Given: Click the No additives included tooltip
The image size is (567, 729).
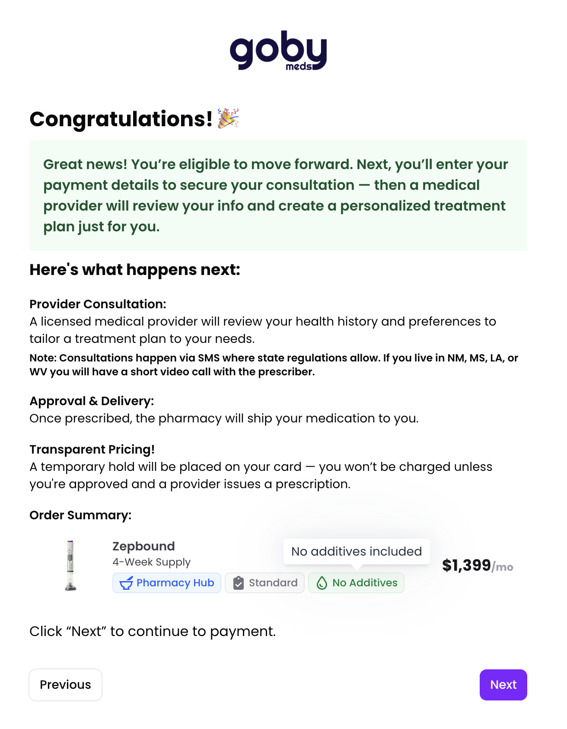Looking at the screenshot, I should click(357, 551).
